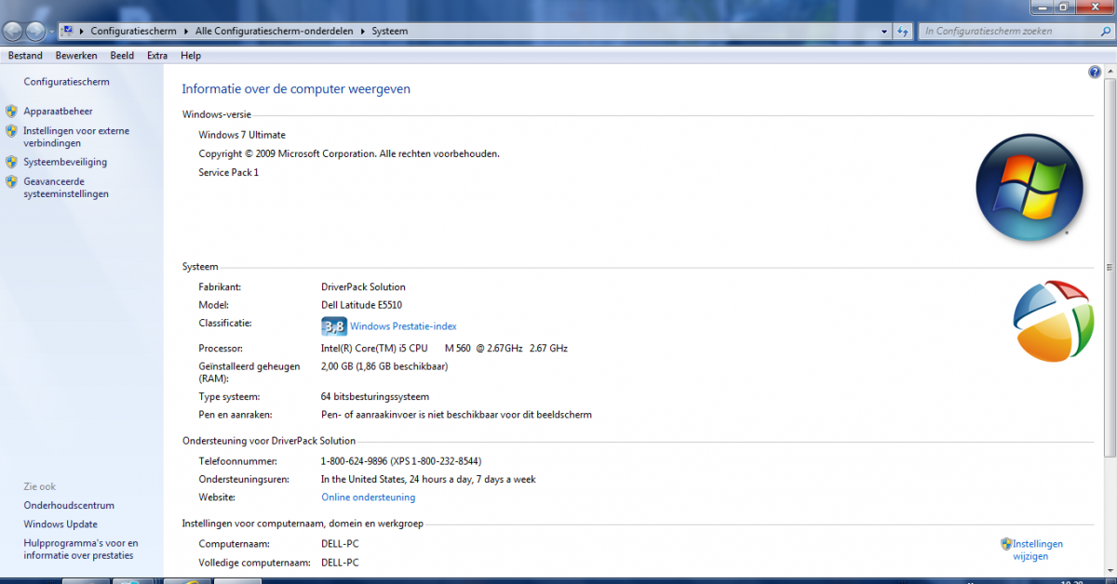Open the Windows Prestatie-index link

[403, 326]
